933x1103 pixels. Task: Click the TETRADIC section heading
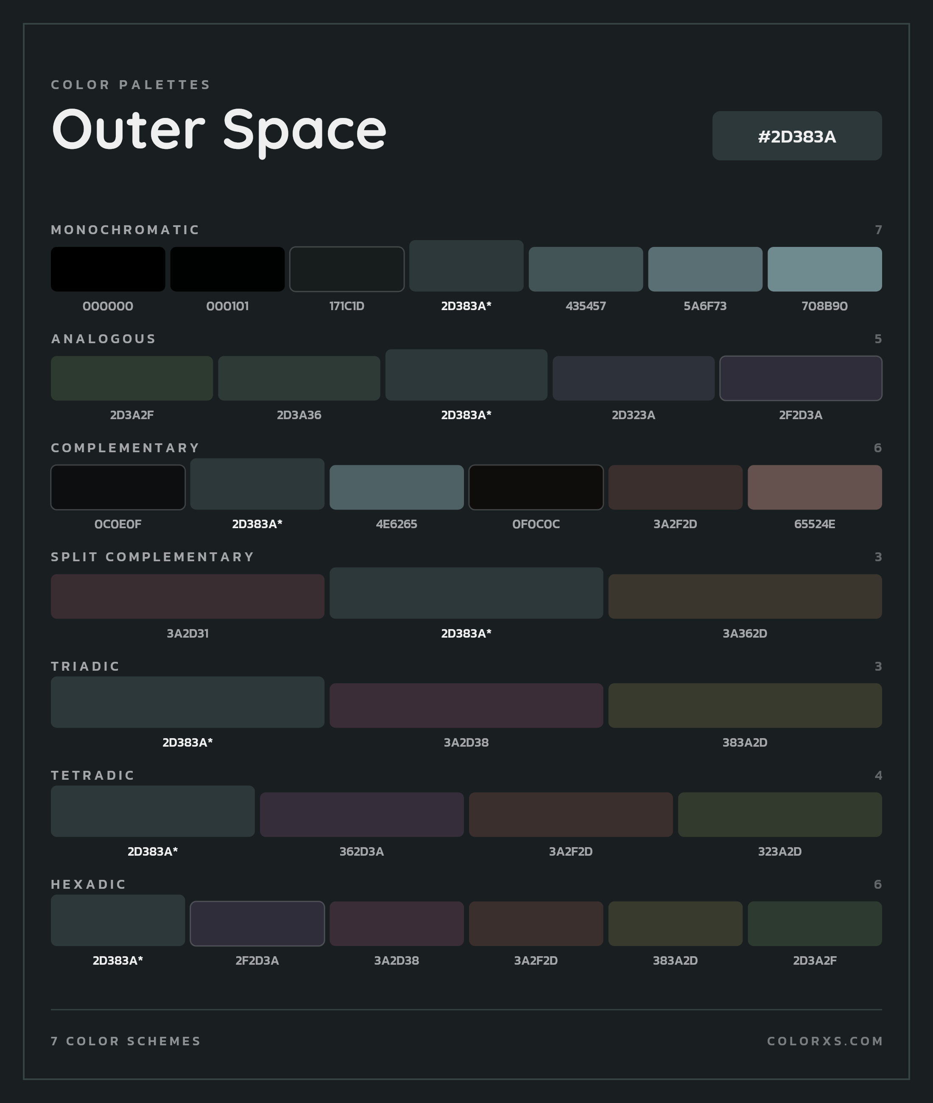pos(92,775)
